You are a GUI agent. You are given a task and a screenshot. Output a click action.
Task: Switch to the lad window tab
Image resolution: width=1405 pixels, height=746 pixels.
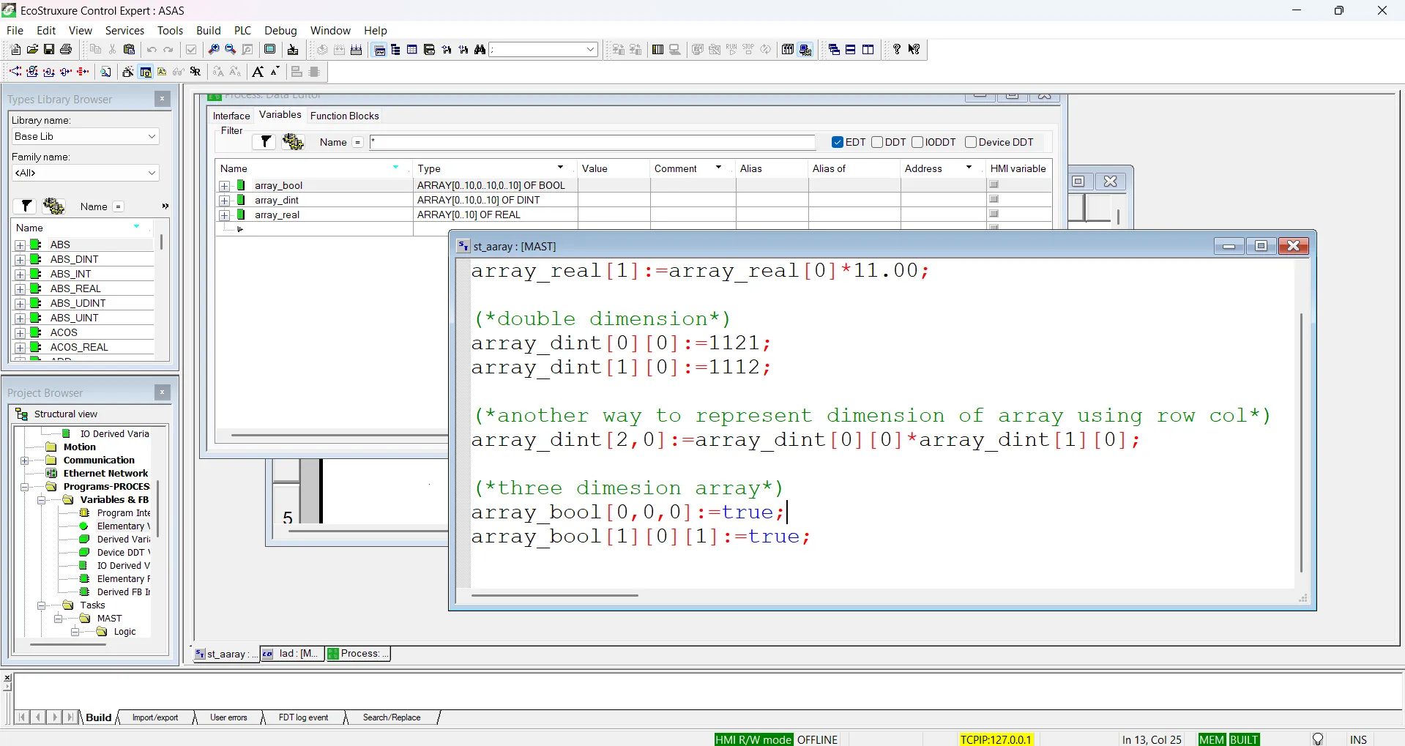(292, 654)
